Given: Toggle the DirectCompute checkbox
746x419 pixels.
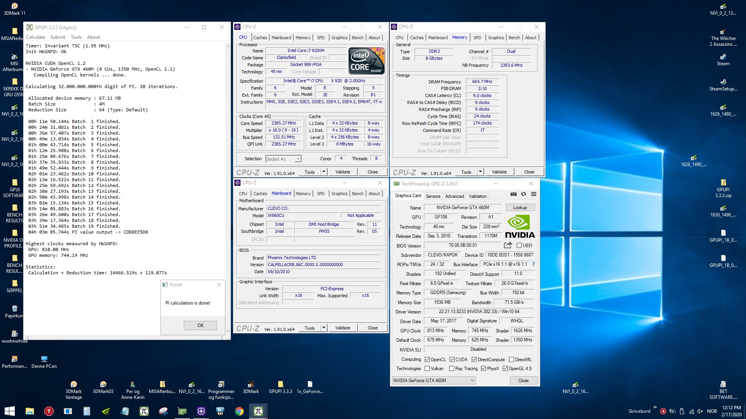Looking at the screenshot, I should click(474, 360).
